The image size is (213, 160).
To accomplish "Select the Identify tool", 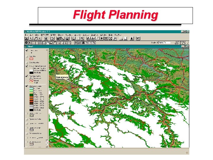I will [x=26, y=43].
